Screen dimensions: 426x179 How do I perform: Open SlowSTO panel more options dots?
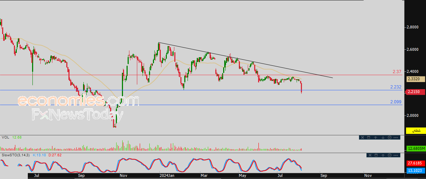[x=396, y=155]
